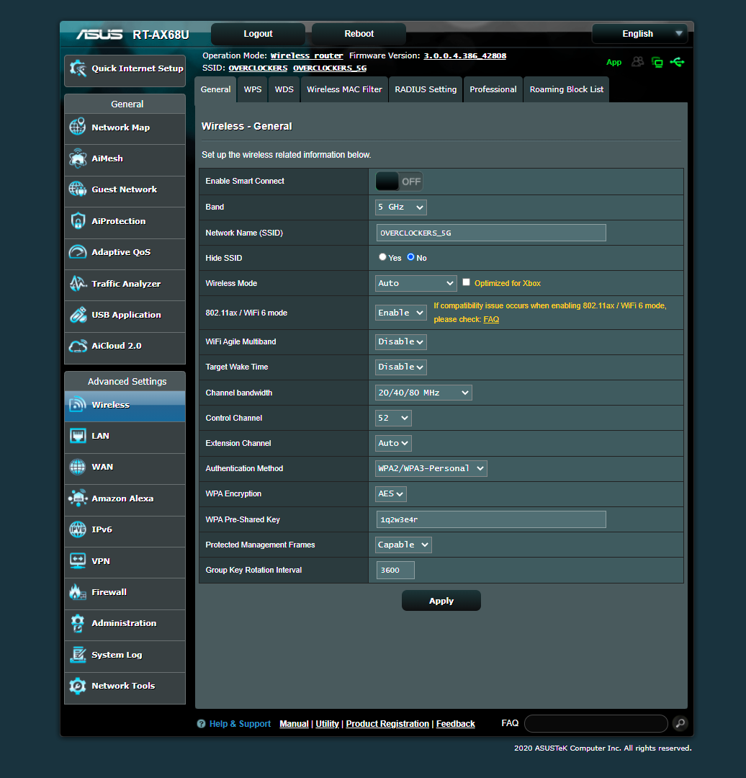Screen dimensions: 746x778
Task: Open IPv6 settings icon
Action: point(78,529)
